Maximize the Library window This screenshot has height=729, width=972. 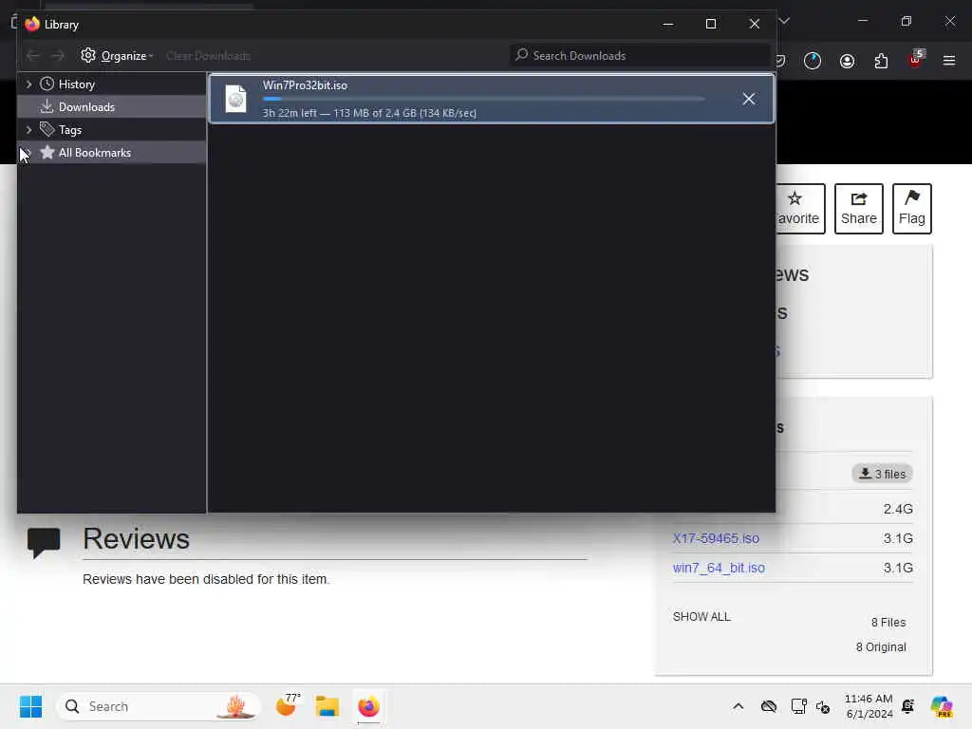[x=711, y=24]
